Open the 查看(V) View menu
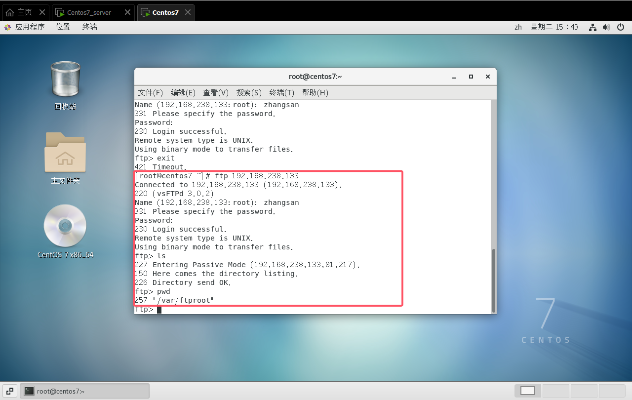The image size is (632, 400). 216,92
